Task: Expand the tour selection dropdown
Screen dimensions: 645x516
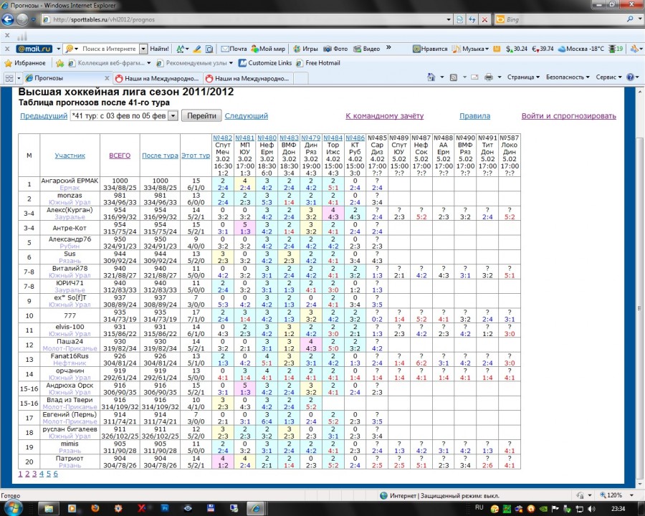Action: [172, 116]
